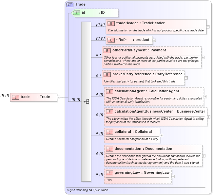Viewport: 213px width, 195px height.
Task: Click the E icon of product Ref
Action: [x=111, y=40]
